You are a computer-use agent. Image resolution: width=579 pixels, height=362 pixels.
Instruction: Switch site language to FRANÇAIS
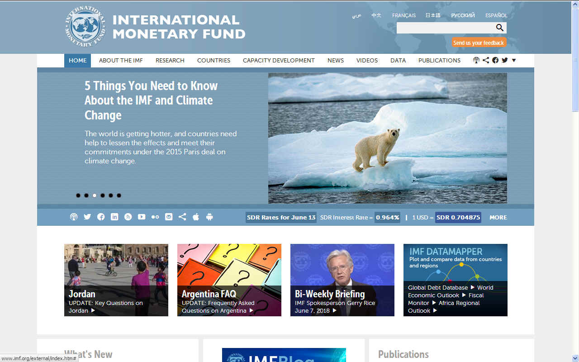(404, 15)
